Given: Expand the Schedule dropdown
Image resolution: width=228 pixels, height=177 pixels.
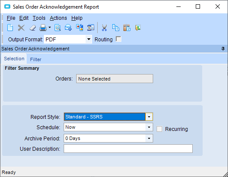Looking at the screenshot, I should pos(149,127).
